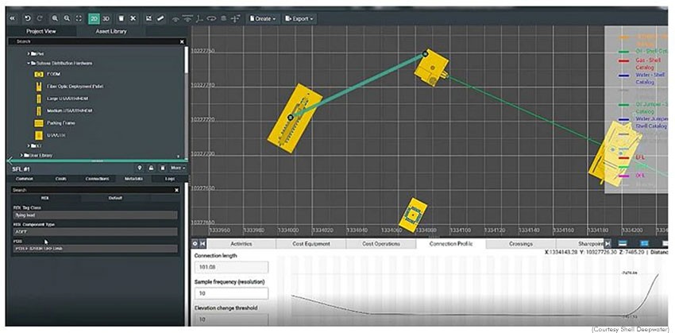Click the zoom in magnifier icon

click(x=54, y=17)
